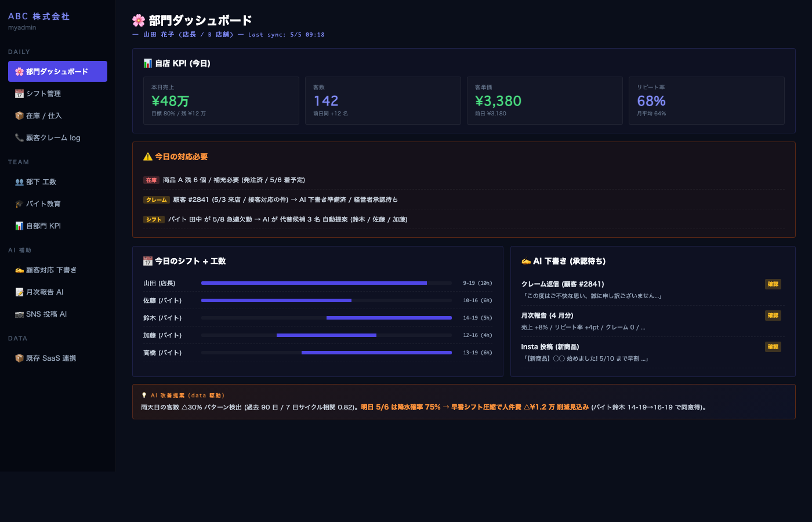Click 商品 A 残 6 個 alert text

pyautogui.click(x=234, y=180)
